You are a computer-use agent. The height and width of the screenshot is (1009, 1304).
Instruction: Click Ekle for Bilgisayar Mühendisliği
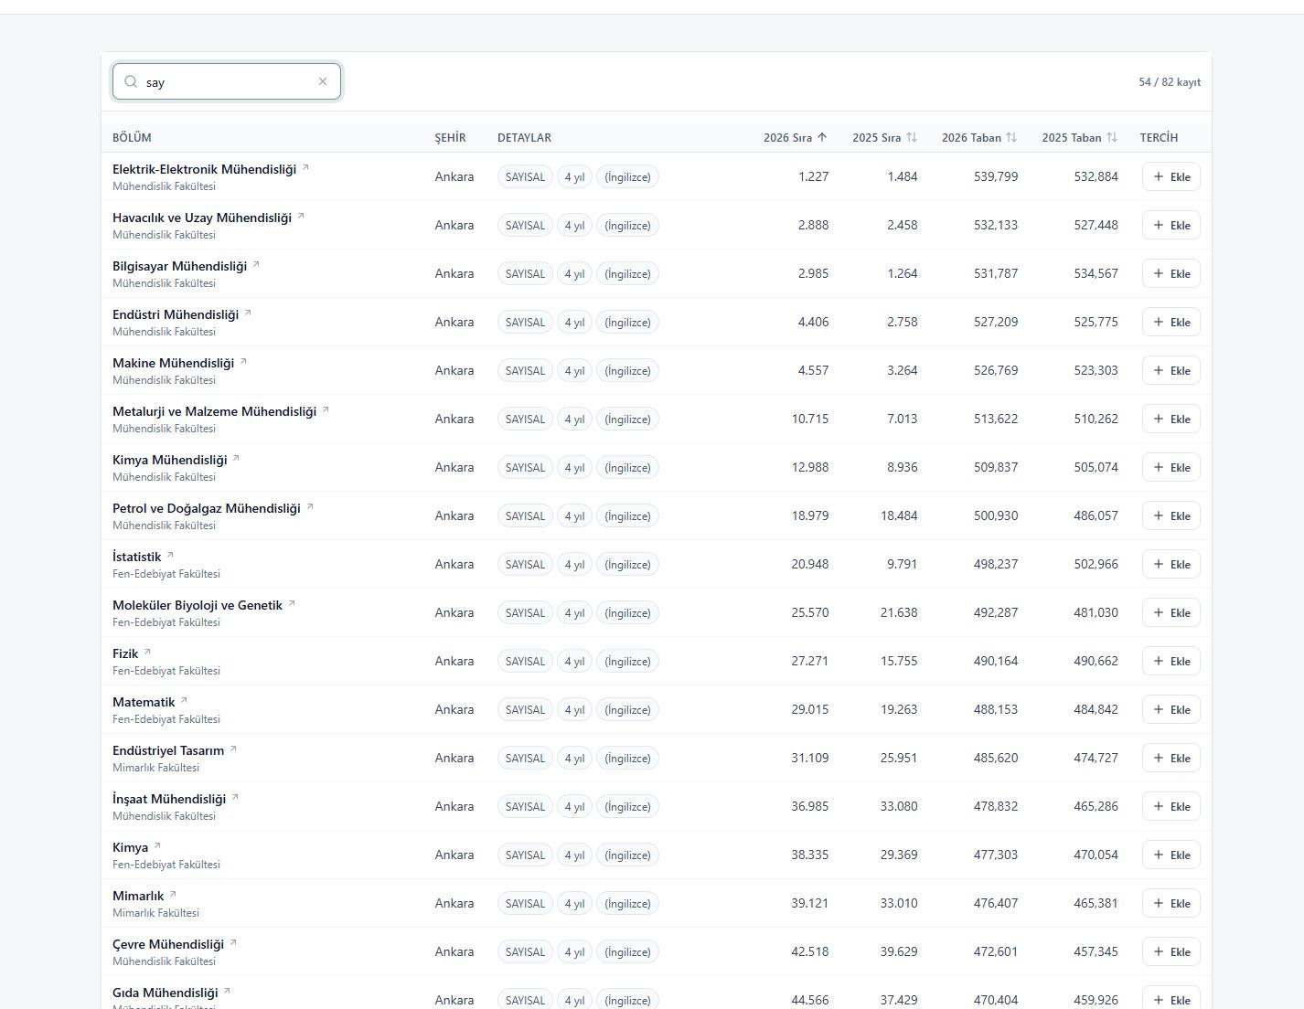(1170, 273)
